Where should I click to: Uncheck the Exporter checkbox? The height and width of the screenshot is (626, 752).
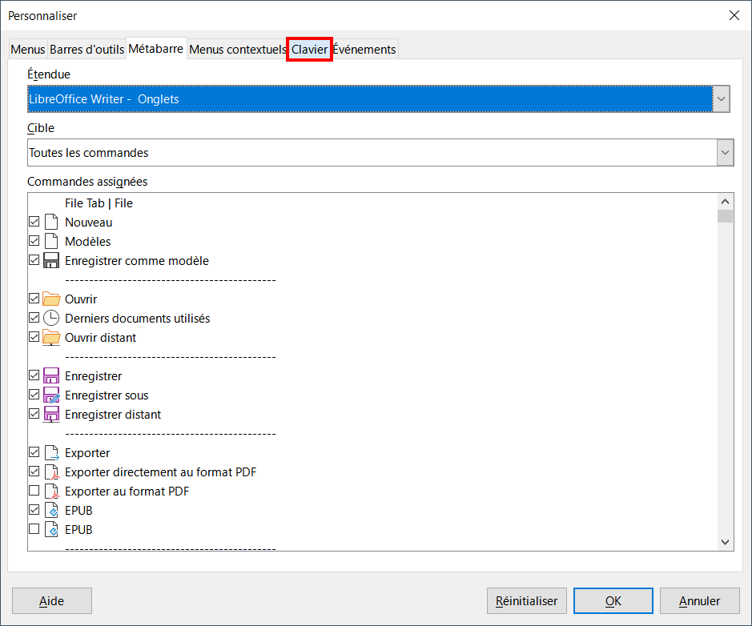coord(34,451)
